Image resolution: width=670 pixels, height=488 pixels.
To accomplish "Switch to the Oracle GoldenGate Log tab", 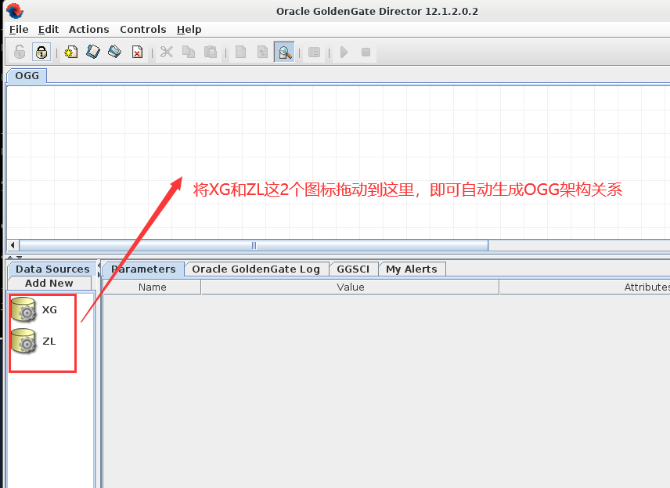I will tap(256, 269).
